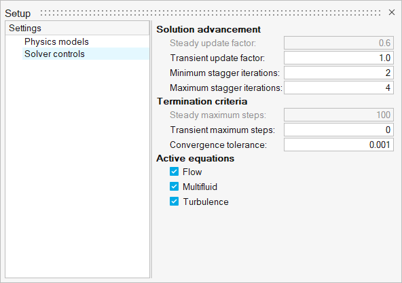Edit the Transient update factor field
Image resolution: width=402 pixels, height=283 pixels.
click(339, 58)
